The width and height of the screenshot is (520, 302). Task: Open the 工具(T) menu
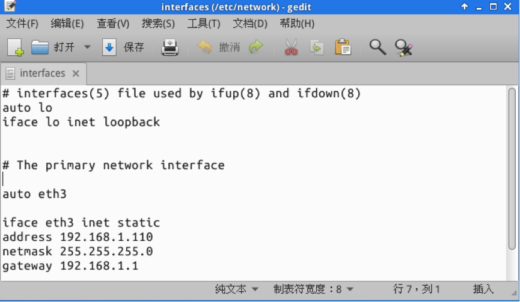pos(204,23)
